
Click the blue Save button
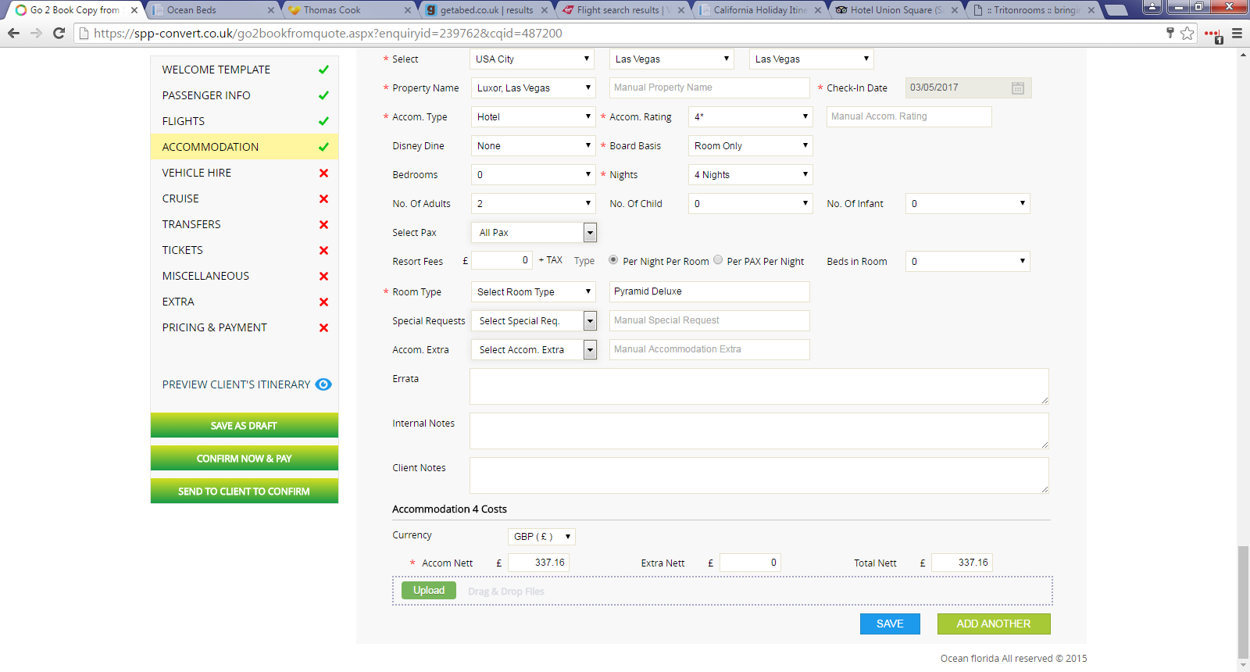click(890, 624)
